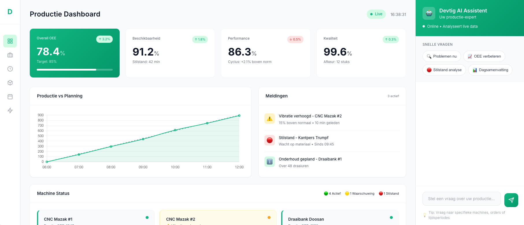Focus the production question input field
The image size is (524, 225).
tap(461, 199)
